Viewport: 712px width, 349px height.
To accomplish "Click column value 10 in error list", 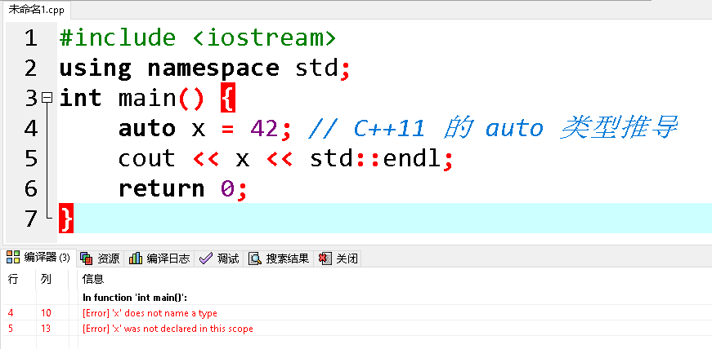I will [46, 313].
